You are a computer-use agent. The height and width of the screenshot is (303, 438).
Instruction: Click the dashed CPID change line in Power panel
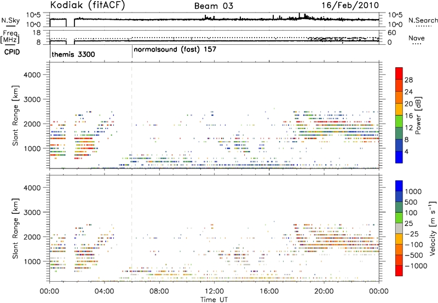[x=132, y=114]
